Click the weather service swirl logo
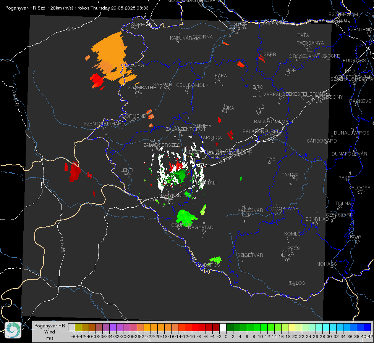 (13, 330)
